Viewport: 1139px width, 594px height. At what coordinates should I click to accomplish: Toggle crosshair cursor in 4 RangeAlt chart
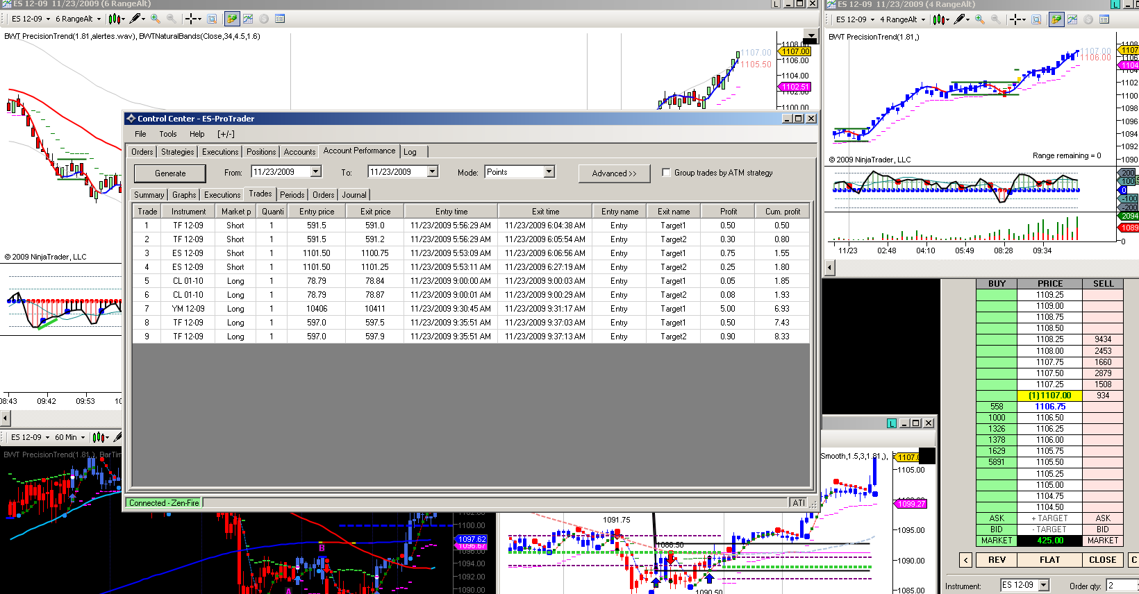(x=1017, y=19)
